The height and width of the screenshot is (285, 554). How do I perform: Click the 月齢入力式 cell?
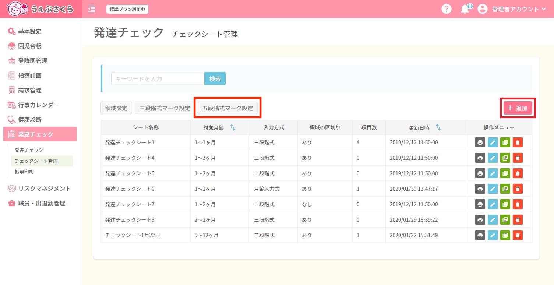point(274,189)
